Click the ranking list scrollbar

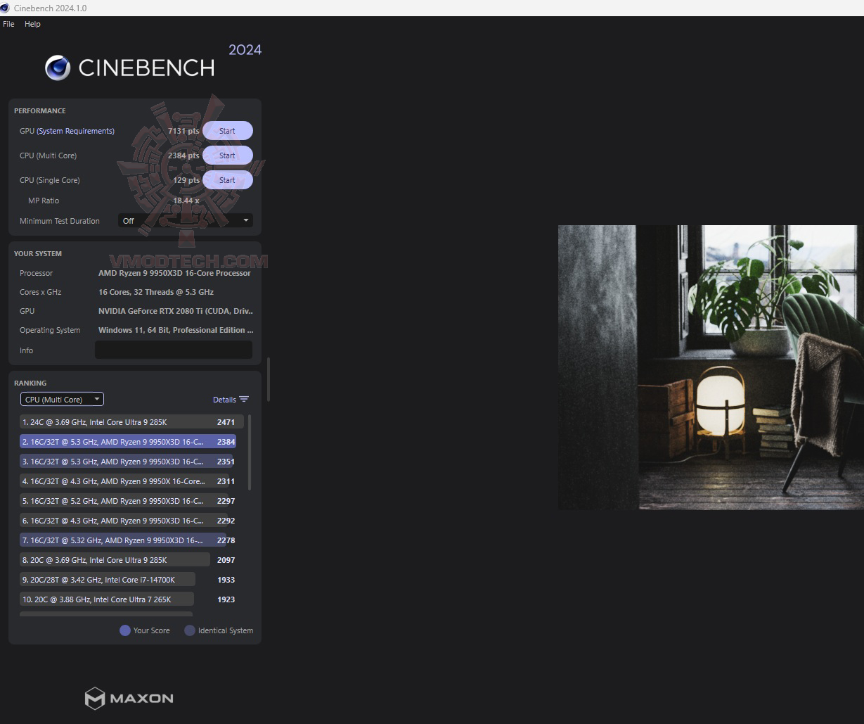click(250, 452)
